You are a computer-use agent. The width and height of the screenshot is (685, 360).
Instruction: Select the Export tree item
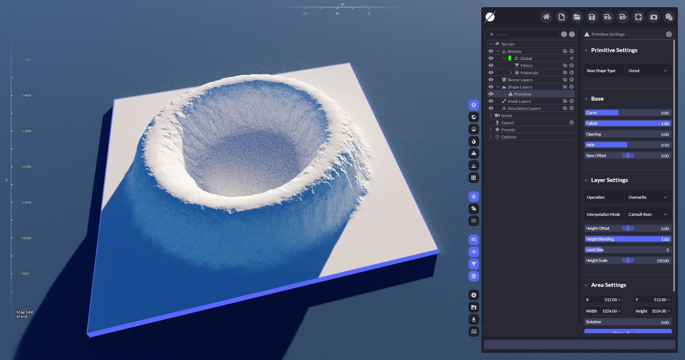pos(507,123)
